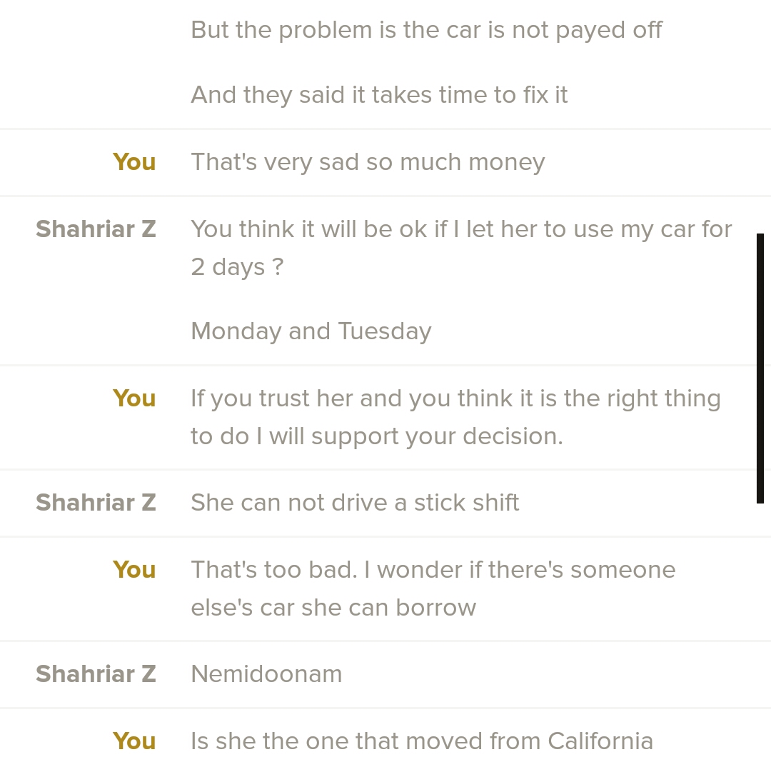Click "You" label beside "That's too bad"
The height and width of the screenshot is (772, 771).
click(134, 570)
